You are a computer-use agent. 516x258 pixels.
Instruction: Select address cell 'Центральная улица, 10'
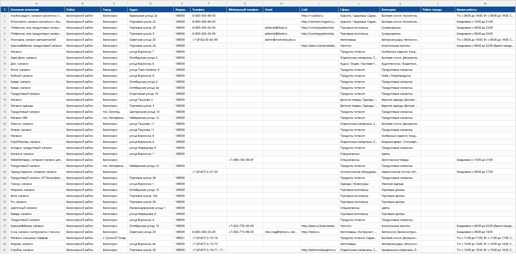[150, 112]
